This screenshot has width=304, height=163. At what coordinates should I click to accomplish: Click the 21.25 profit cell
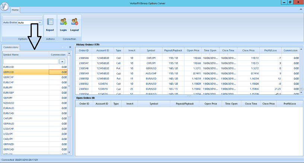point(270,89)
